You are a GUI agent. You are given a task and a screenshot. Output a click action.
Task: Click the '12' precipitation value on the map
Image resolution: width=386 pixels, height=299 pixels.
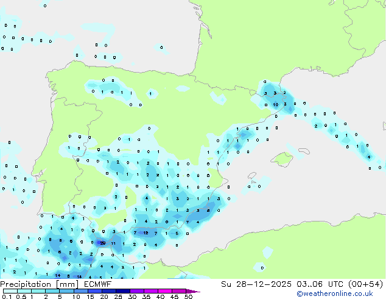click(146, 233)
